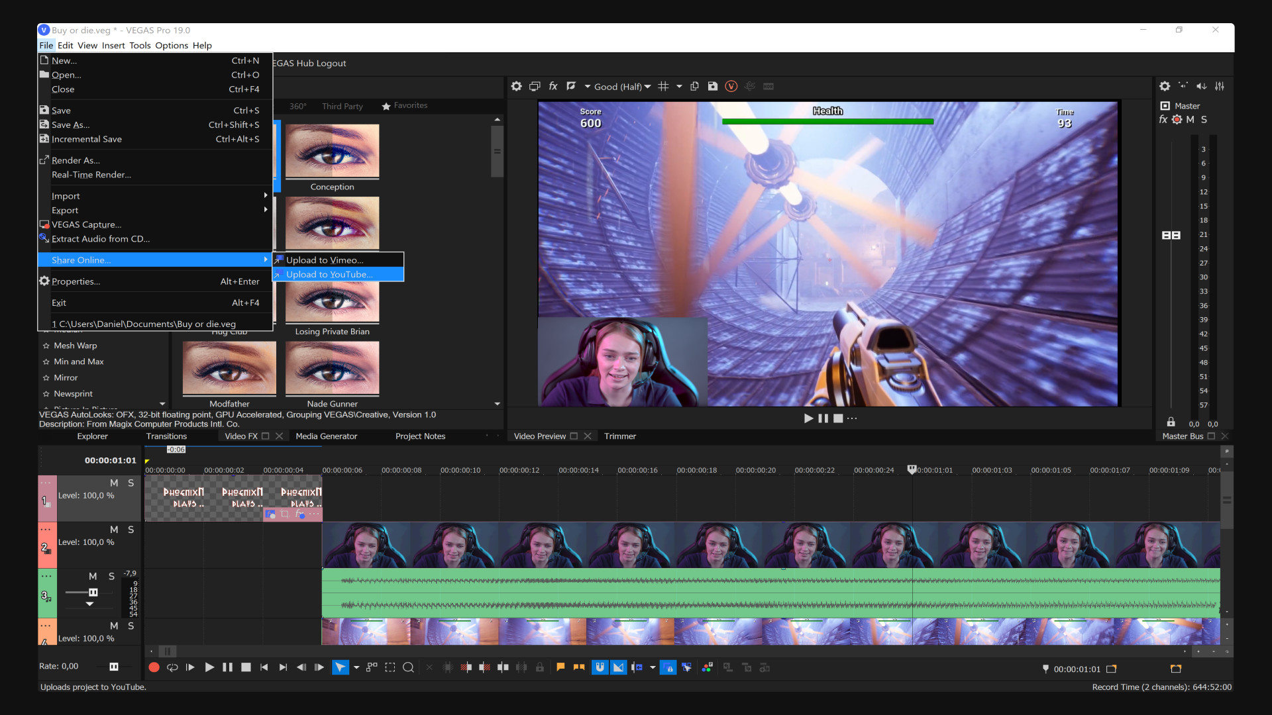The height and width of the screenshot is (715, 1272).
Task: Click the record button in transport
Action: click(154, 668)
